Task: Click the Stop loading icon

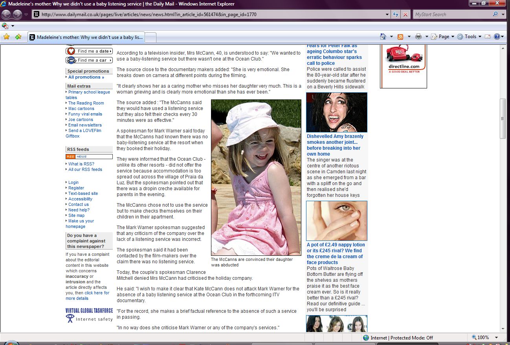Action: [x=405, y=15]
